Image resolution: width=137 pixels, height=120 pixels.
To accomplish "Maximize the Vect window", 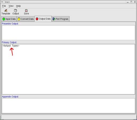I will pos(131,2).
